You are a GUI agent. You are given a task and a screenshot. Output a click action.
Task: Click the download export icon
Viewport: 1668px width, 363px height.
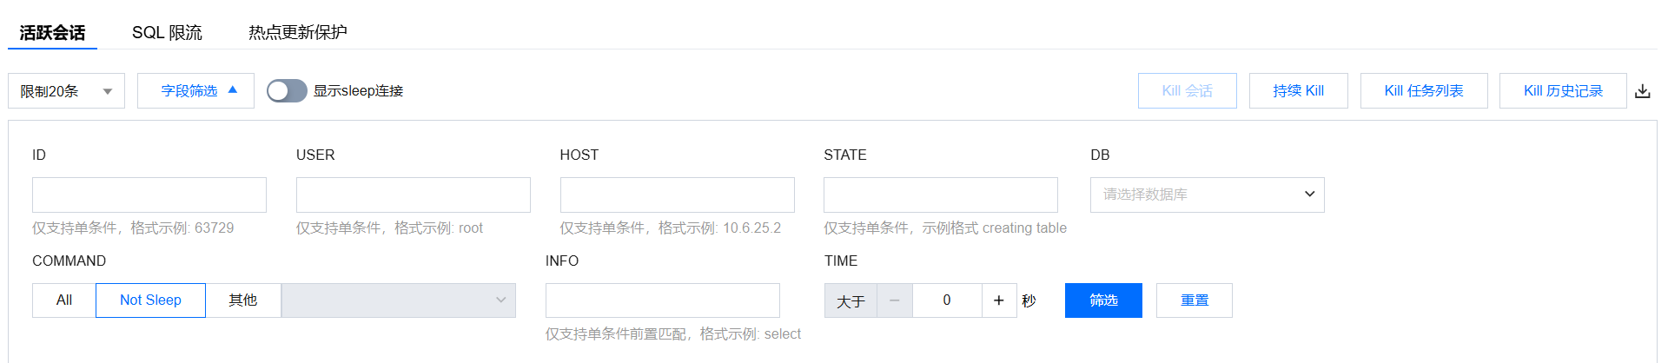[x=1642, y=91]
